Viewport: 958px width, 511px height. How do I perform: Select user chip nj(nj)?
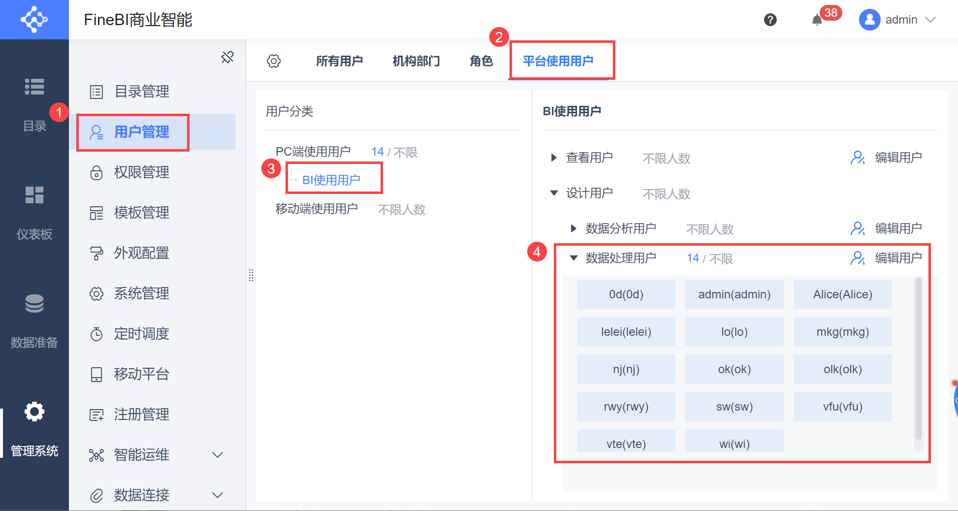tap(626, 369)
